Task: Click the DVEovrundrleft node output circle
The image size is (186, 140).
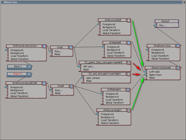Action: [x=129, y=20]
